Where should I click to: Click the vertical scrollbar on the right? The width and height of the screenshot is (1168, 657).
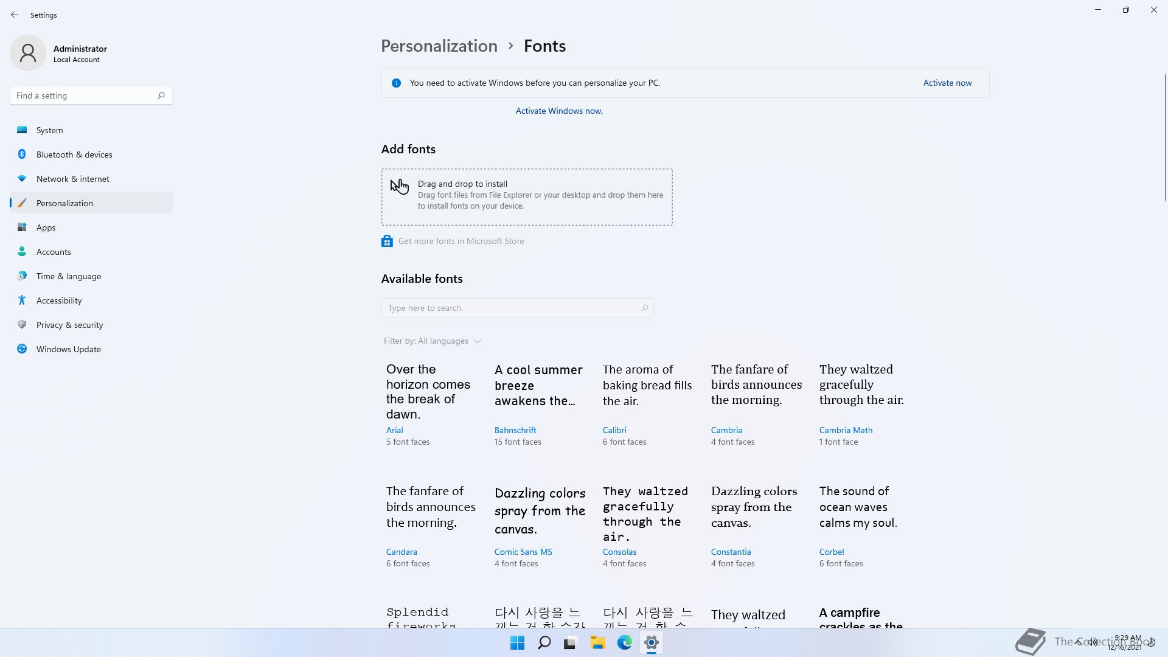pyautogui.click(x=1165, y=137)
